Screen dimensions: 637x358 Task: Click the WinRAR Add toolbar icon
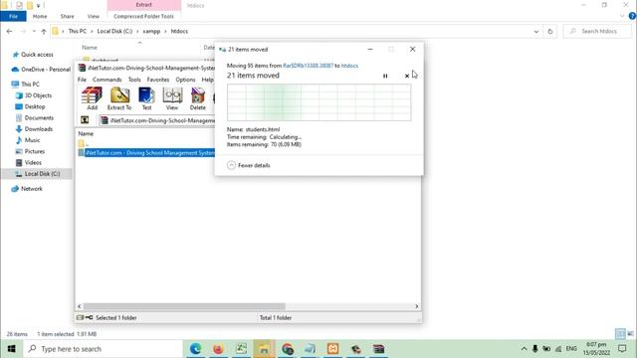(x=92, y=98)
